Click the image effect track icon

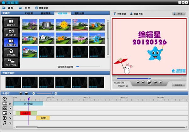(x=5, y=113)
